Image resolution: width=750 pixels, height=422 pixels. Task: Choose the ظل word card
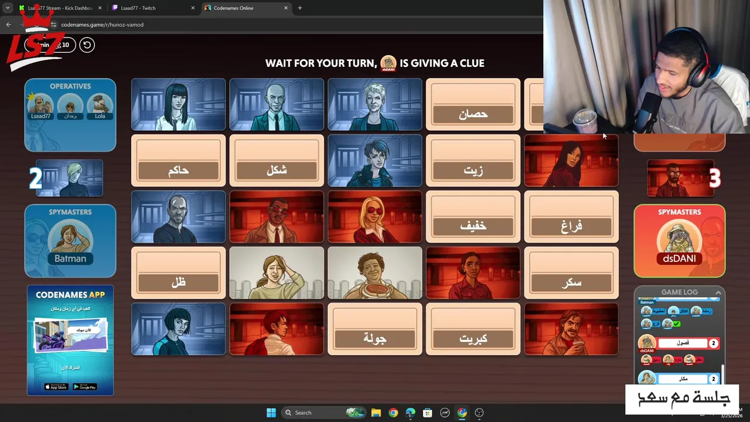point(178,273)
